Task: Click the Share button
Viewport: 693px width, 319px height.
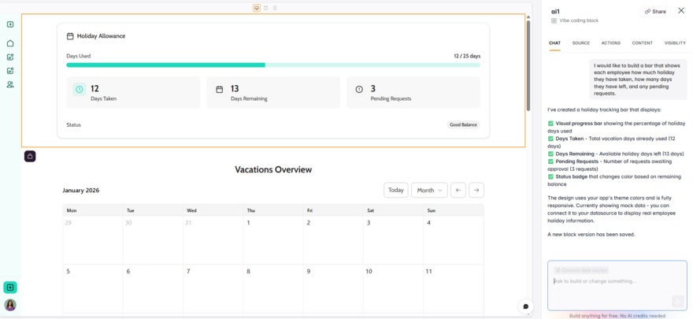Action: click(655, 12)
